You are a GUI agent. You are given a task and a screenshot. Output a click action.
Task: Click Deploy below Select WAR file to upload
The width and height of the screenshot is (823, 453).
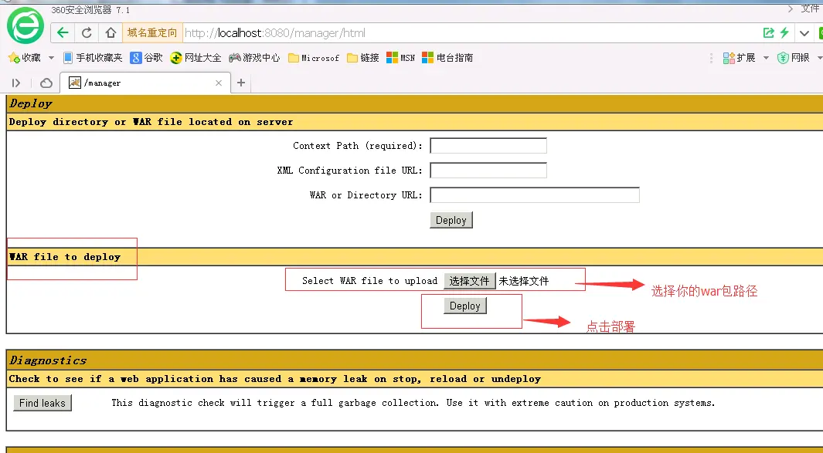point(465,306)
